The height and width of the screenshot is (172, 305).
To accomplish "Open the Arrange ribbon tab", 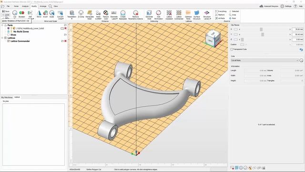I will (43, 6).
